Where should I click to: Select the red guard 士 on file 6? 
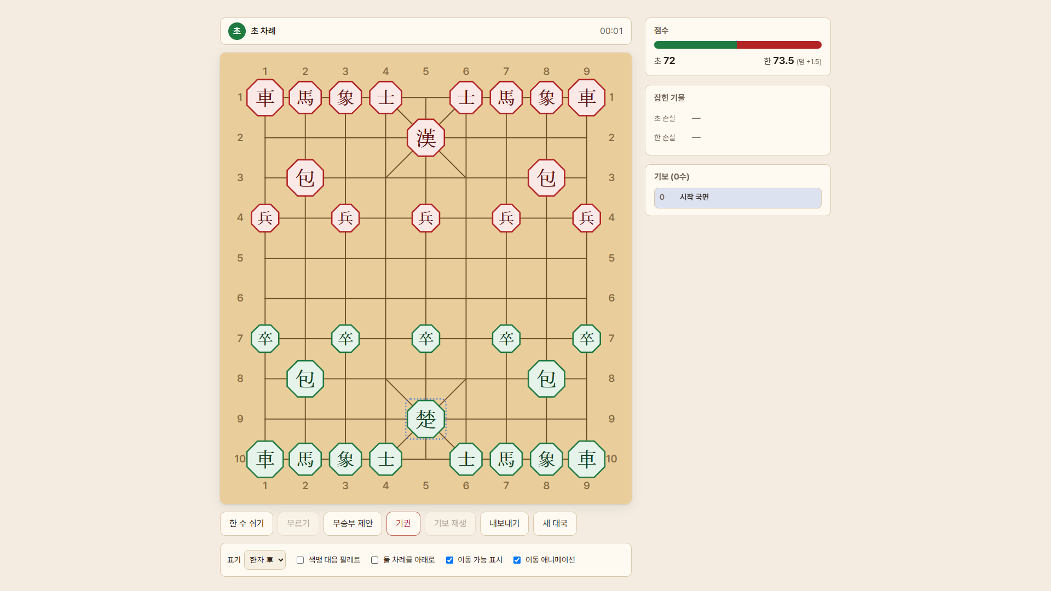[466, 97]
